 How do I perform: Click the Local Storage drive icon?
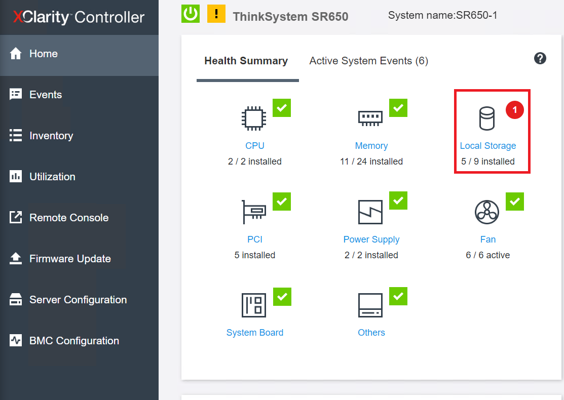[487, 118]
